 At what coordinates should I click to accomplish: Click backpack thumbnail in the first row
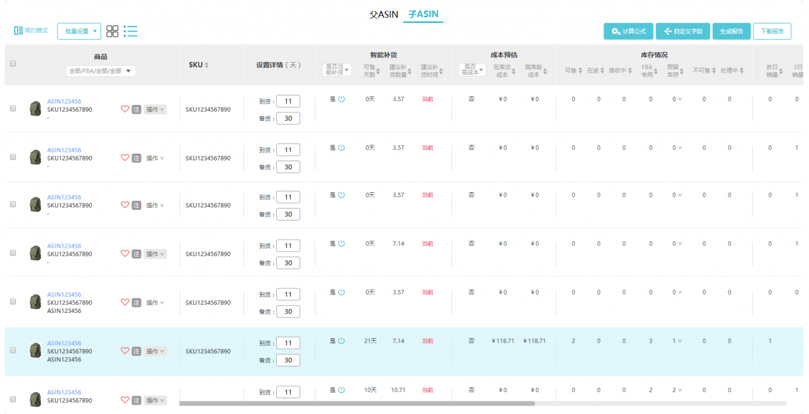click(35, 109)
